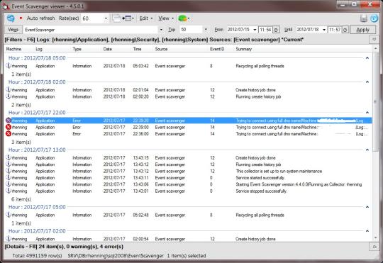This screenshot has height=263, width=383.
Task: Collapse the Hour 2012/07/17 13:00 group
Action: 367,150
